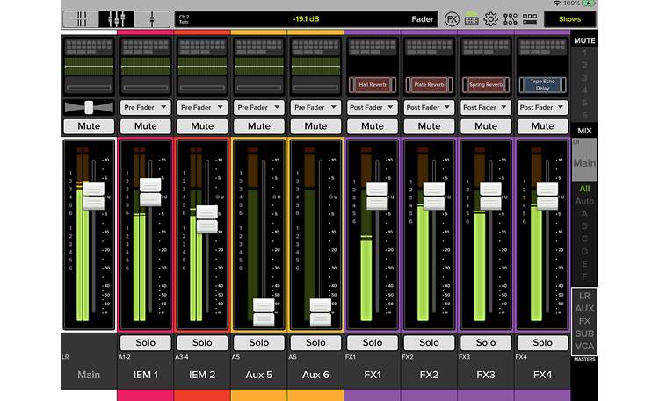Mute the FX2 channel
Screen dimensions: 659x401
429,126
